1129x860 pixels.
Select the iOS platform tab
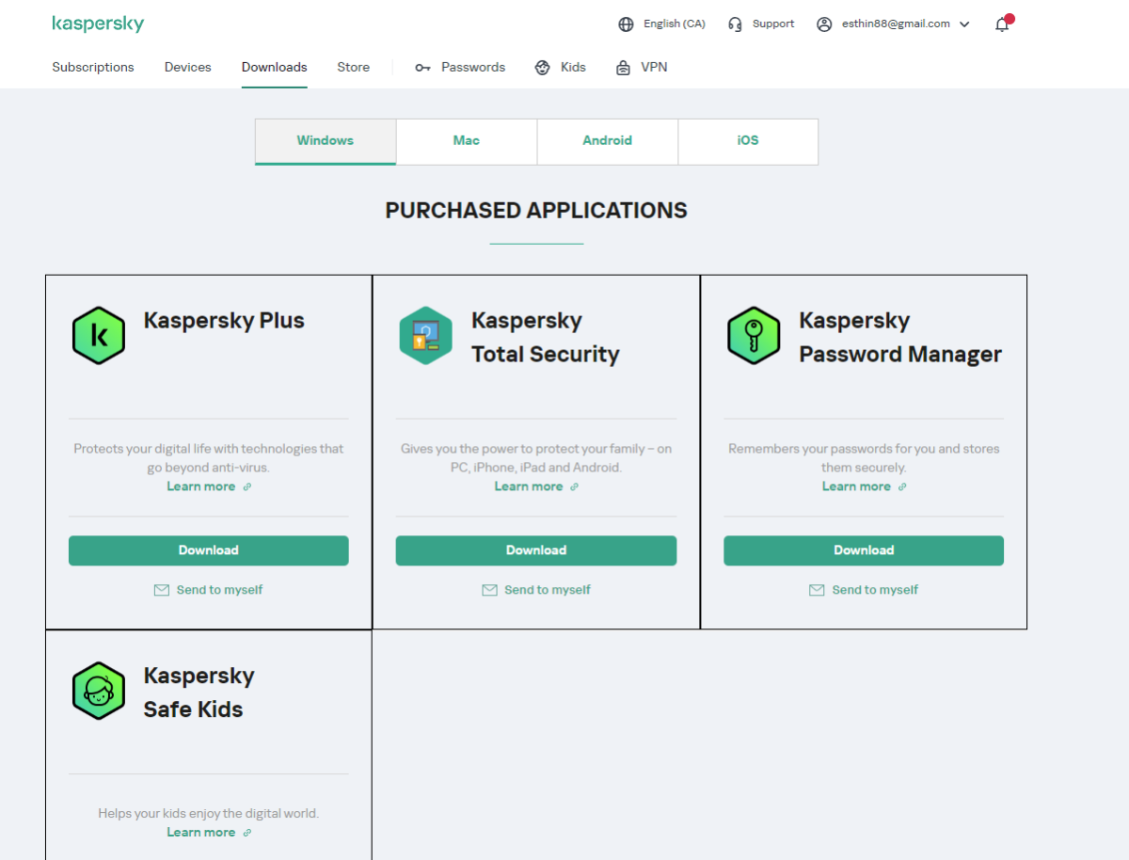coord(748,141)
